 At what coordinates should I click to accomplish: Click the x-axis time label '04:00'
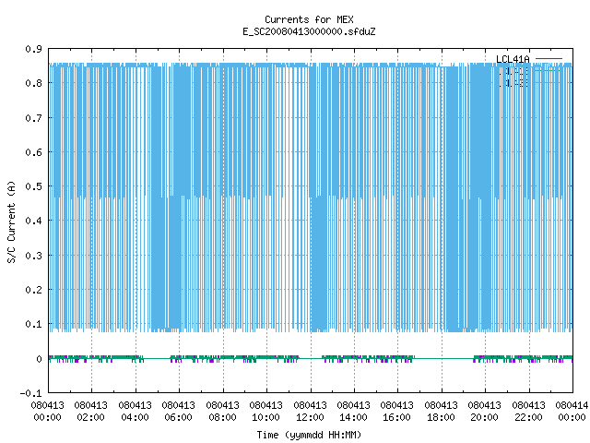coord(136,417)
